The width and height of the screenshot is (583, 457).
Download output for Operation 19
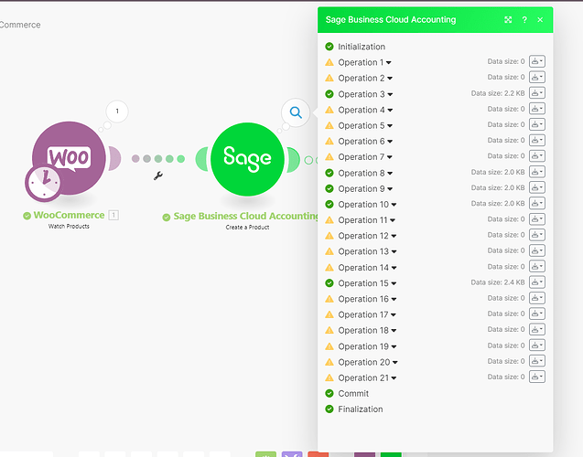pyautogui.click(x=537, y=345)
